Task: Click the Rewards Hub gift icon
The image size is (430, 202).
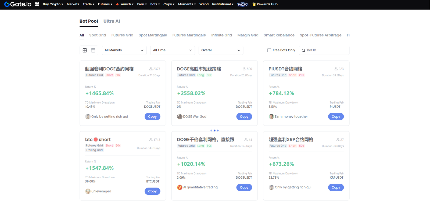Action: point(254,4)
